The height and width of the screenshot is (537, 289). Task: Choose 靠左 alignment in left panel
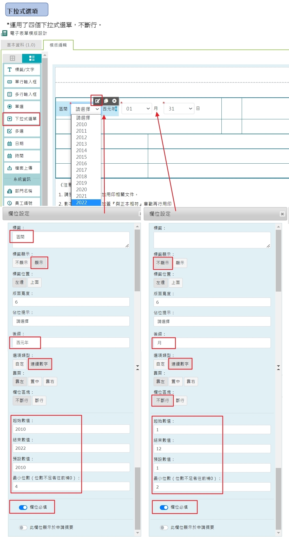[19, 381]
